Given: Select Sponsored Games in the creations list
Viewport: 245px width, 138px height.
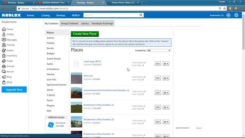Looking at the screenshot, I should click(x=56, y=85).
